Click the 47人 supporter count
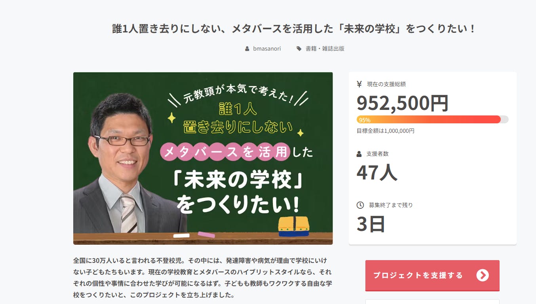 click(377, 172)
